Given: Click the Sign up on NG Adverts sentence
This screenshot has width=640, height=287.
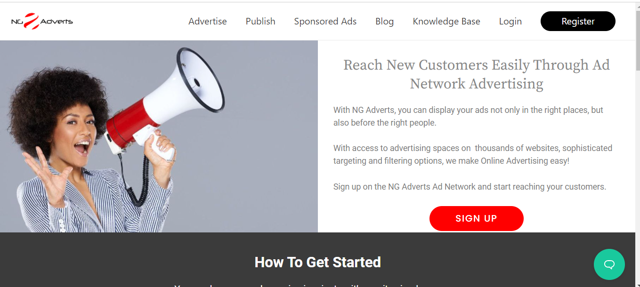Looking at the screenshot, I should tap(470, 186).
